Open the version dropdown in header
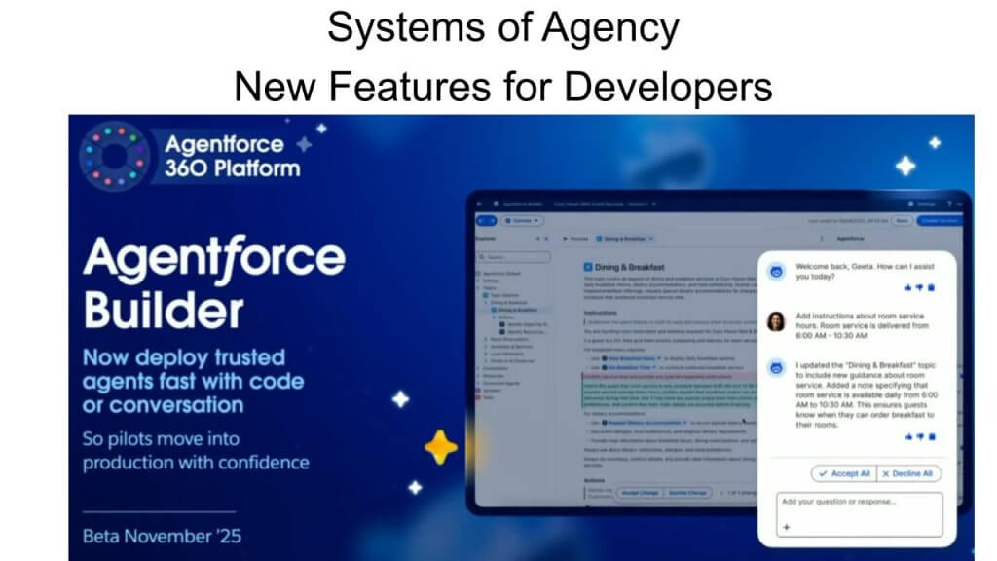 (x=654, y=204)
